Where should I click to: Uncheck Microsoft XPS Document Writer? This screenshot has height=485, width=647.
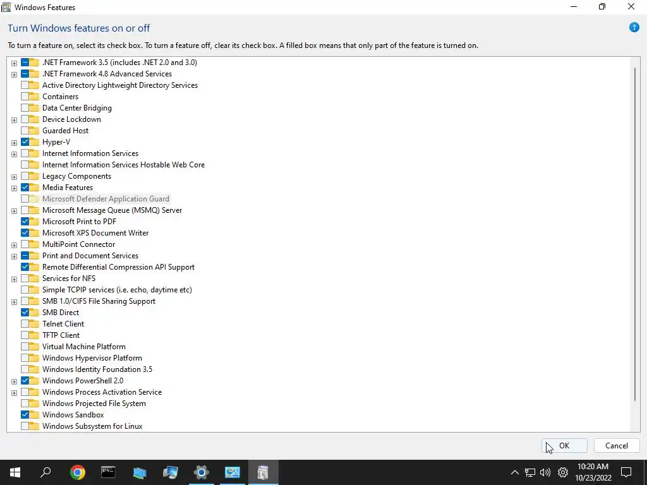pos(25,233)
